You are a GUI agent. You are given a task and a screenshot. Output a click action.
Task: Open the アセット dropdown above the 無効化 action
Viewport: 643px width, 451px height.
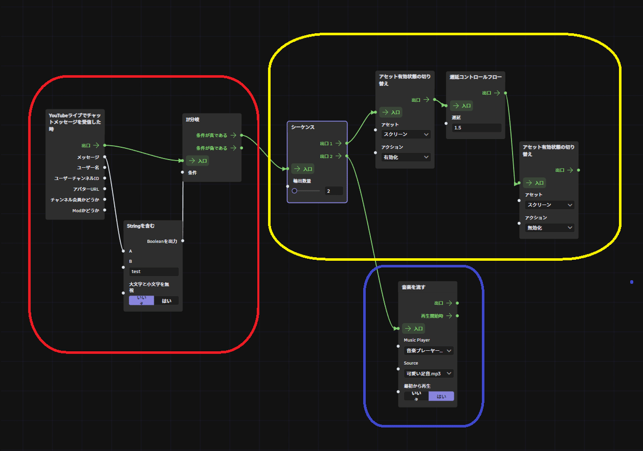click(549, 205)
